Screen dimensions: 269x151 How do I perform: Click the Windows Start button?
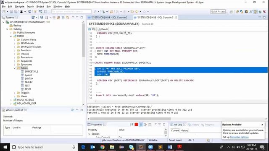[x=5, y=147]
